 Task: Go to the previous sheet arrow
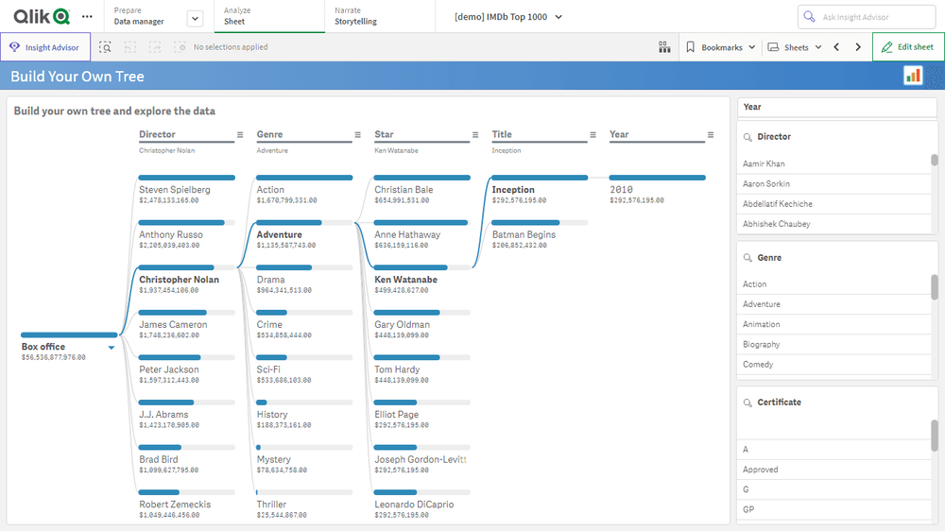[x=836, y=47]
